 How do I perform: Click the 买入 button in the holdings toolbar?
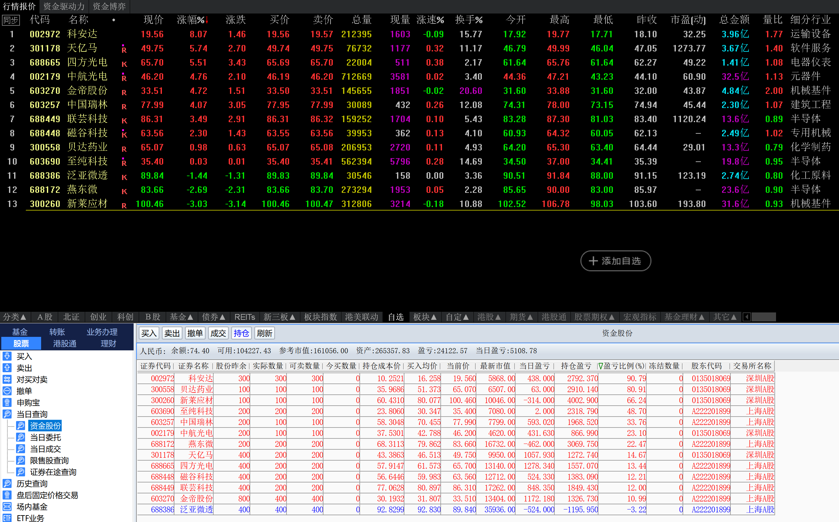149,333
